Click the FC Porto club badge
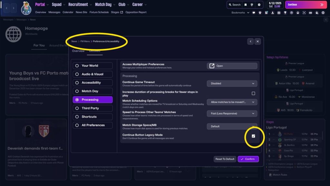Image resolution: width=330 pixels, height=186 pixels. 26,8
